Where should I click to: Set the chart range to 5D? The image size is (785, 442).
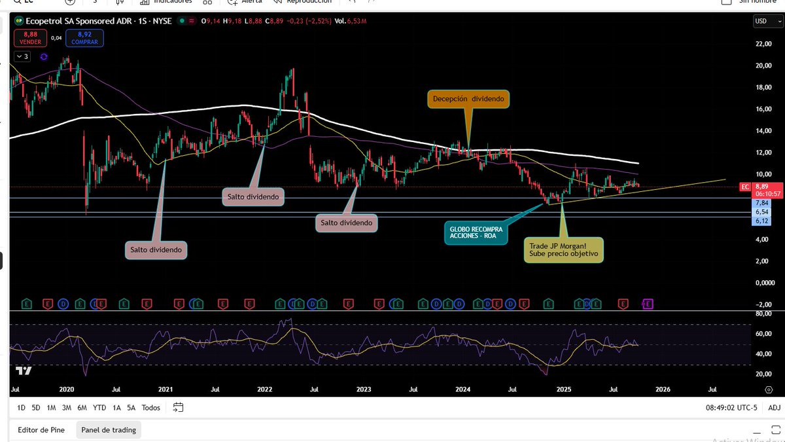coord(36,407)
